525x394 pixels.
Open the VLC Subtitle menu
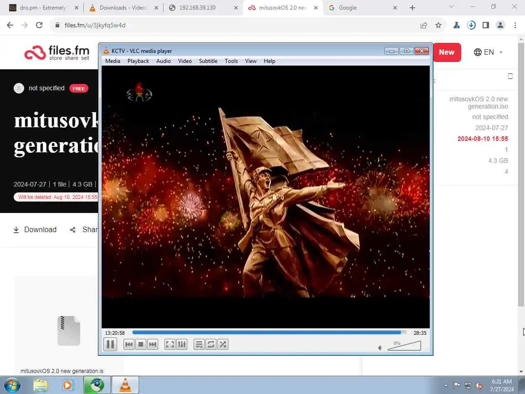pos(208,61)
